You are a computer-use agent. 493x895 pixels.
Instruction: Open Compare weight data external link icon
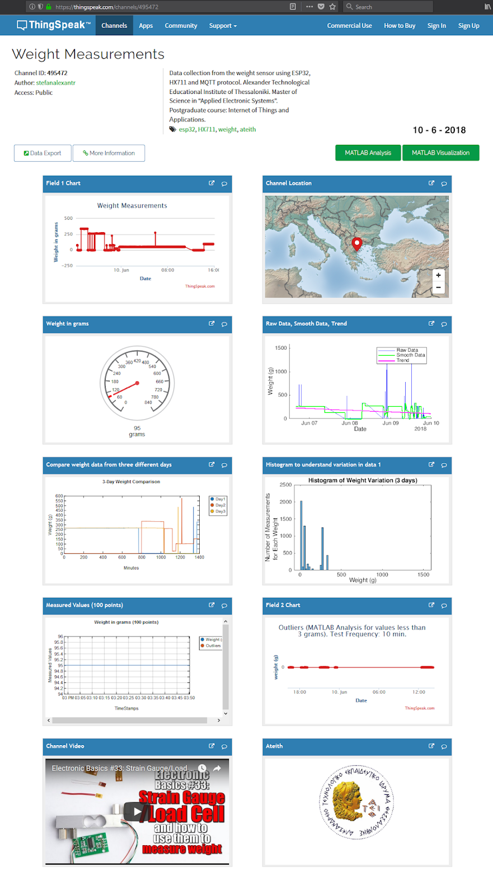coord(212,464)
